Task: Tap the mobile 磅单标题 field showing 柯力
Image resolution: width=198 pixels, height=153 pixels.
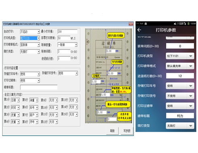Action: [180, 116]
